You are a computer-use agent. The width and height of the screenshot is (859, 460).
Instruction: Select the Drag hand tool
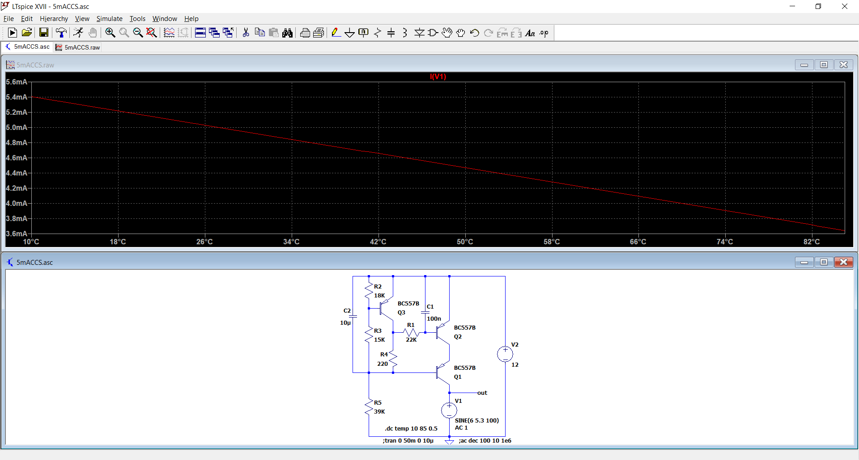(461, 33)
